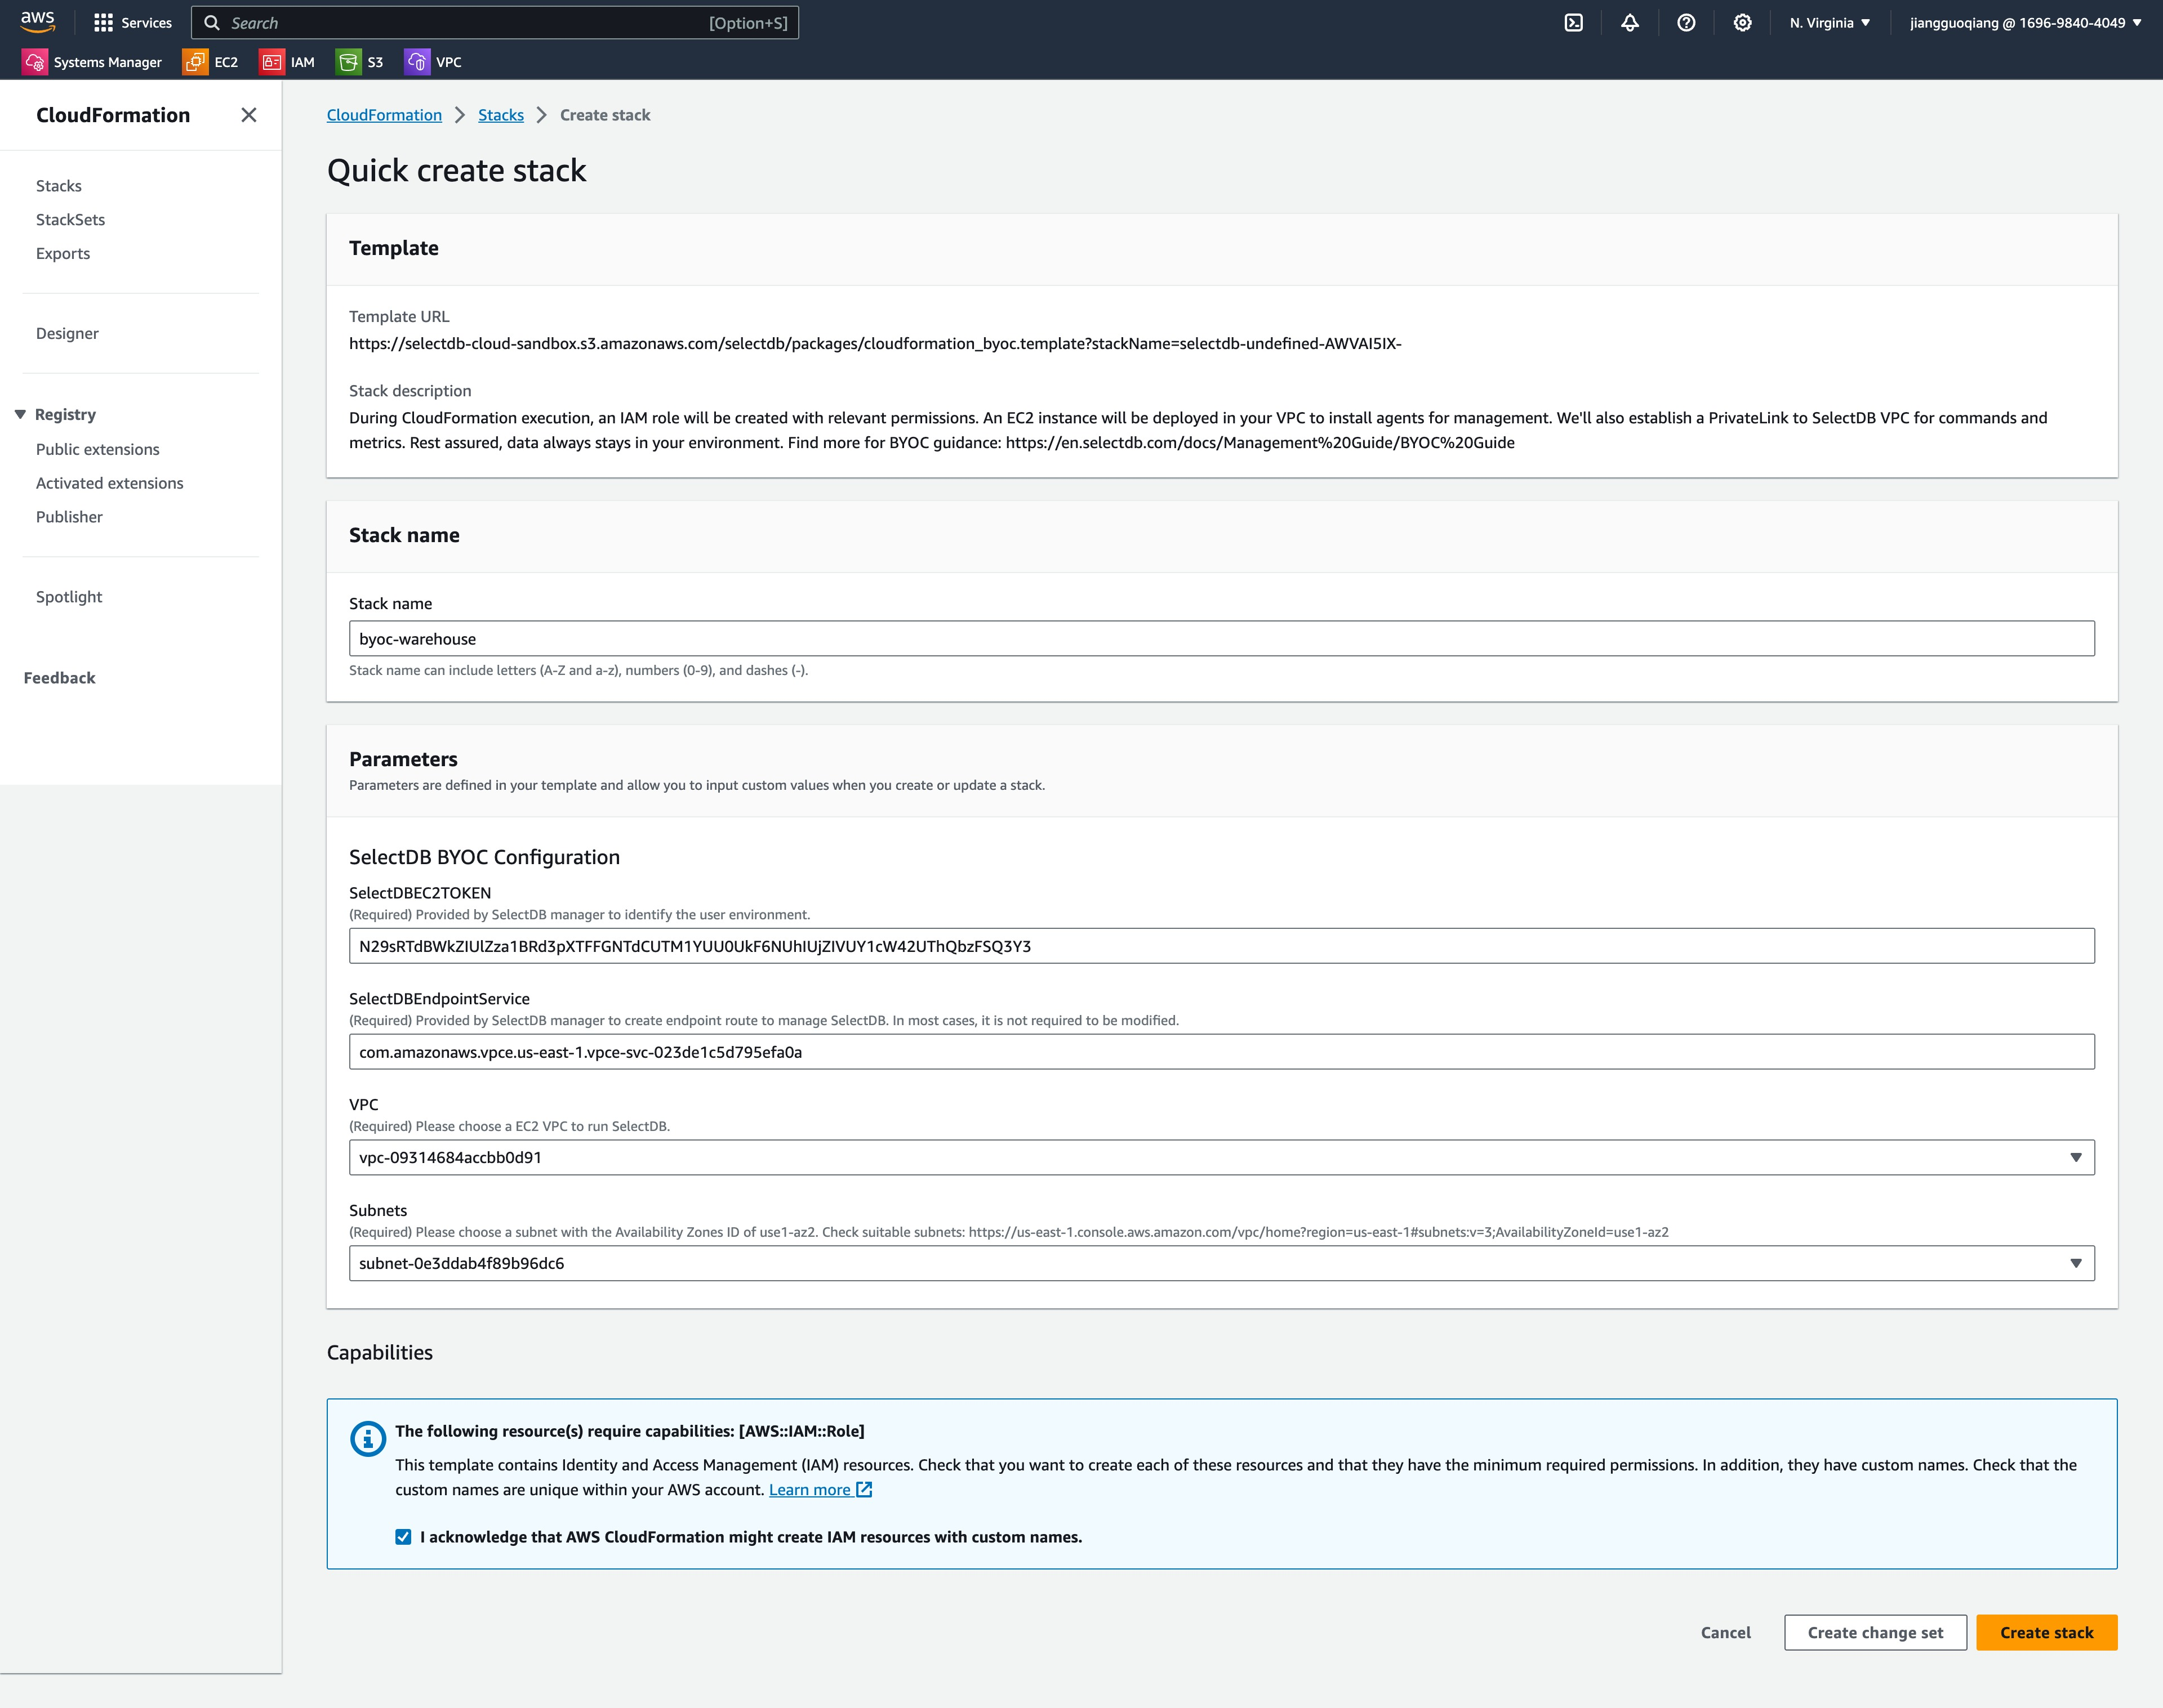
Task: Click the Services label in top bar
Action: (146, 22)
